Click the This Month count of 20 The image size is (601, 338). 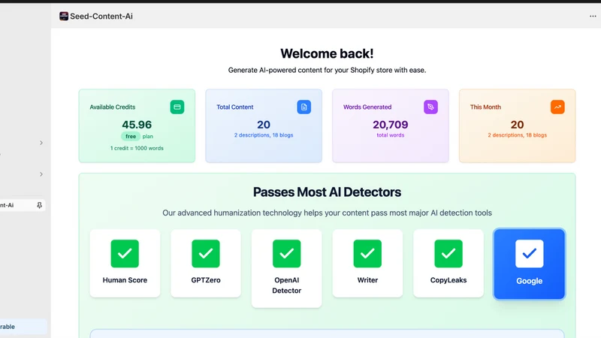[517, 125]
